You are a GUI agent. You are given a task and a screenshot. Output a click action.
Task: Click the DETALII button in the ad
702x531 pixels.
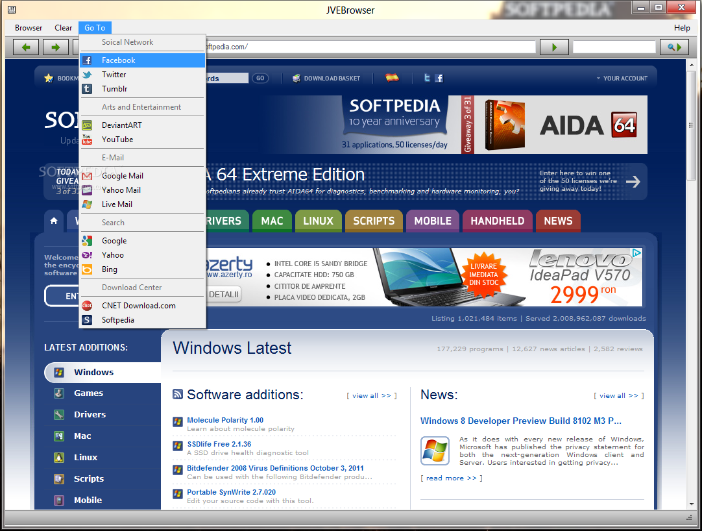pyautogui.click(x=223, y=295)
